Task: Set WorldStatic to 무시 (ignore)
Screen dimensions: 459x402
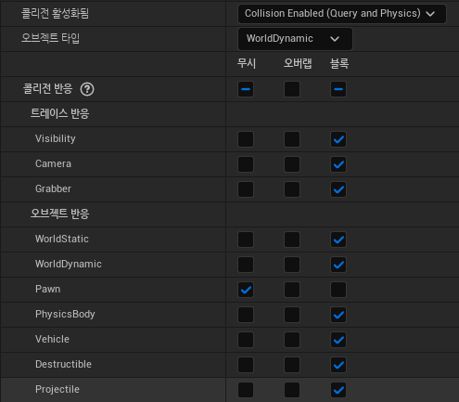Action: tap(246, 240)
